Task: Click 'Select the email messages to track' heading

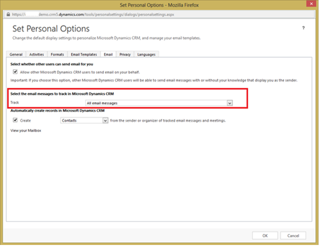Action: [x=62, y=94]
